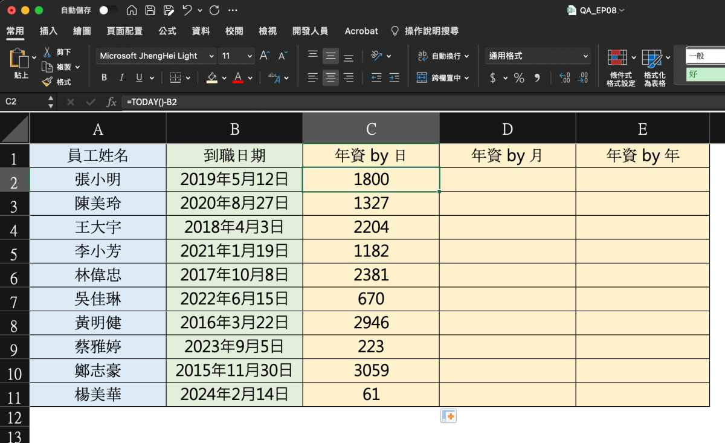This screenshot has width=725, height=443.
Task: Apply the yellow fill color bucket
Action: click(x=211, y=77)
